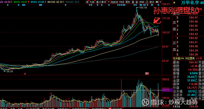Click the 150.18 high price annotation

tap(143, 8)
